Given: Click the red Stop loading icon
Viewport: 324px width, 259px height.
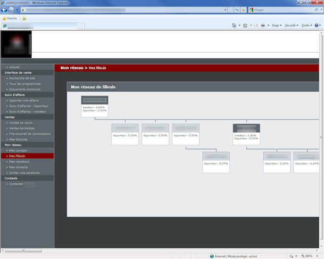Looking at the screenshot, I should (243, 10).
